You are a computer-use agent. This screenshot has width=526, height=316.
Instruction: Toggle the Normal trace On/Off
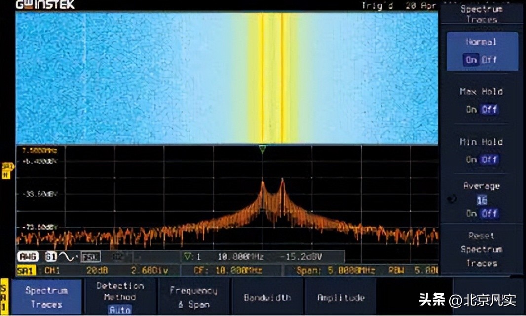click(481, 60)
